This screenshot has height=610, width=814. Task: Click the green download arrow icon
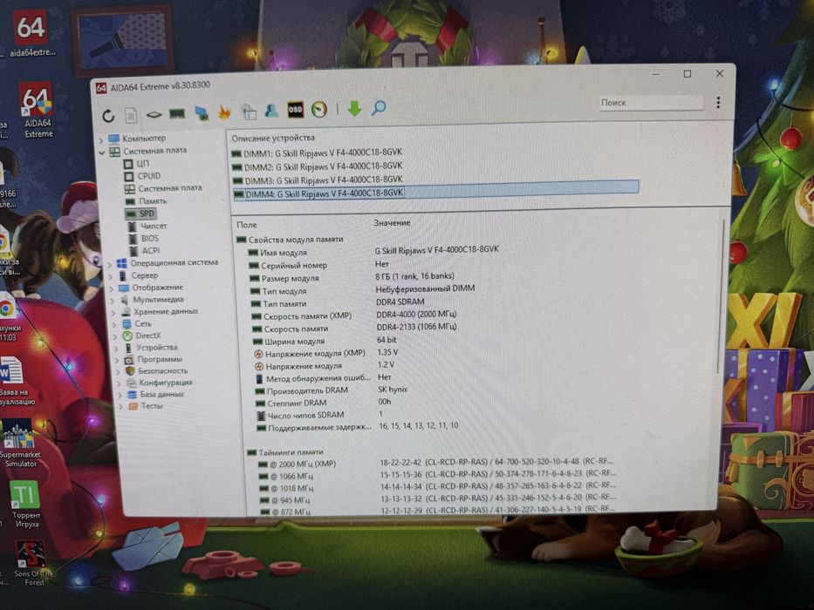354,108
